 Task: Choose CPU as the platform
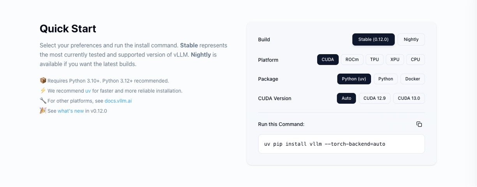[x=415, y=60]
